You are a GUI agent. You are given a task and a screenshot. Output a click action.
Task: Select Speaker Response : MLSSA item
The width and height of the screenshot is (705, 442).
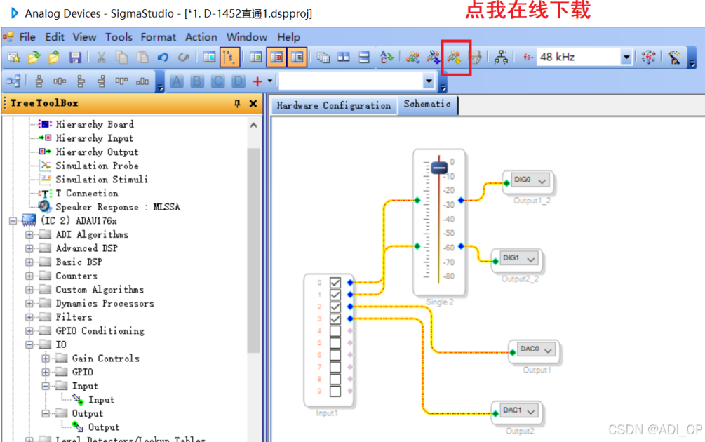point(117,207)
